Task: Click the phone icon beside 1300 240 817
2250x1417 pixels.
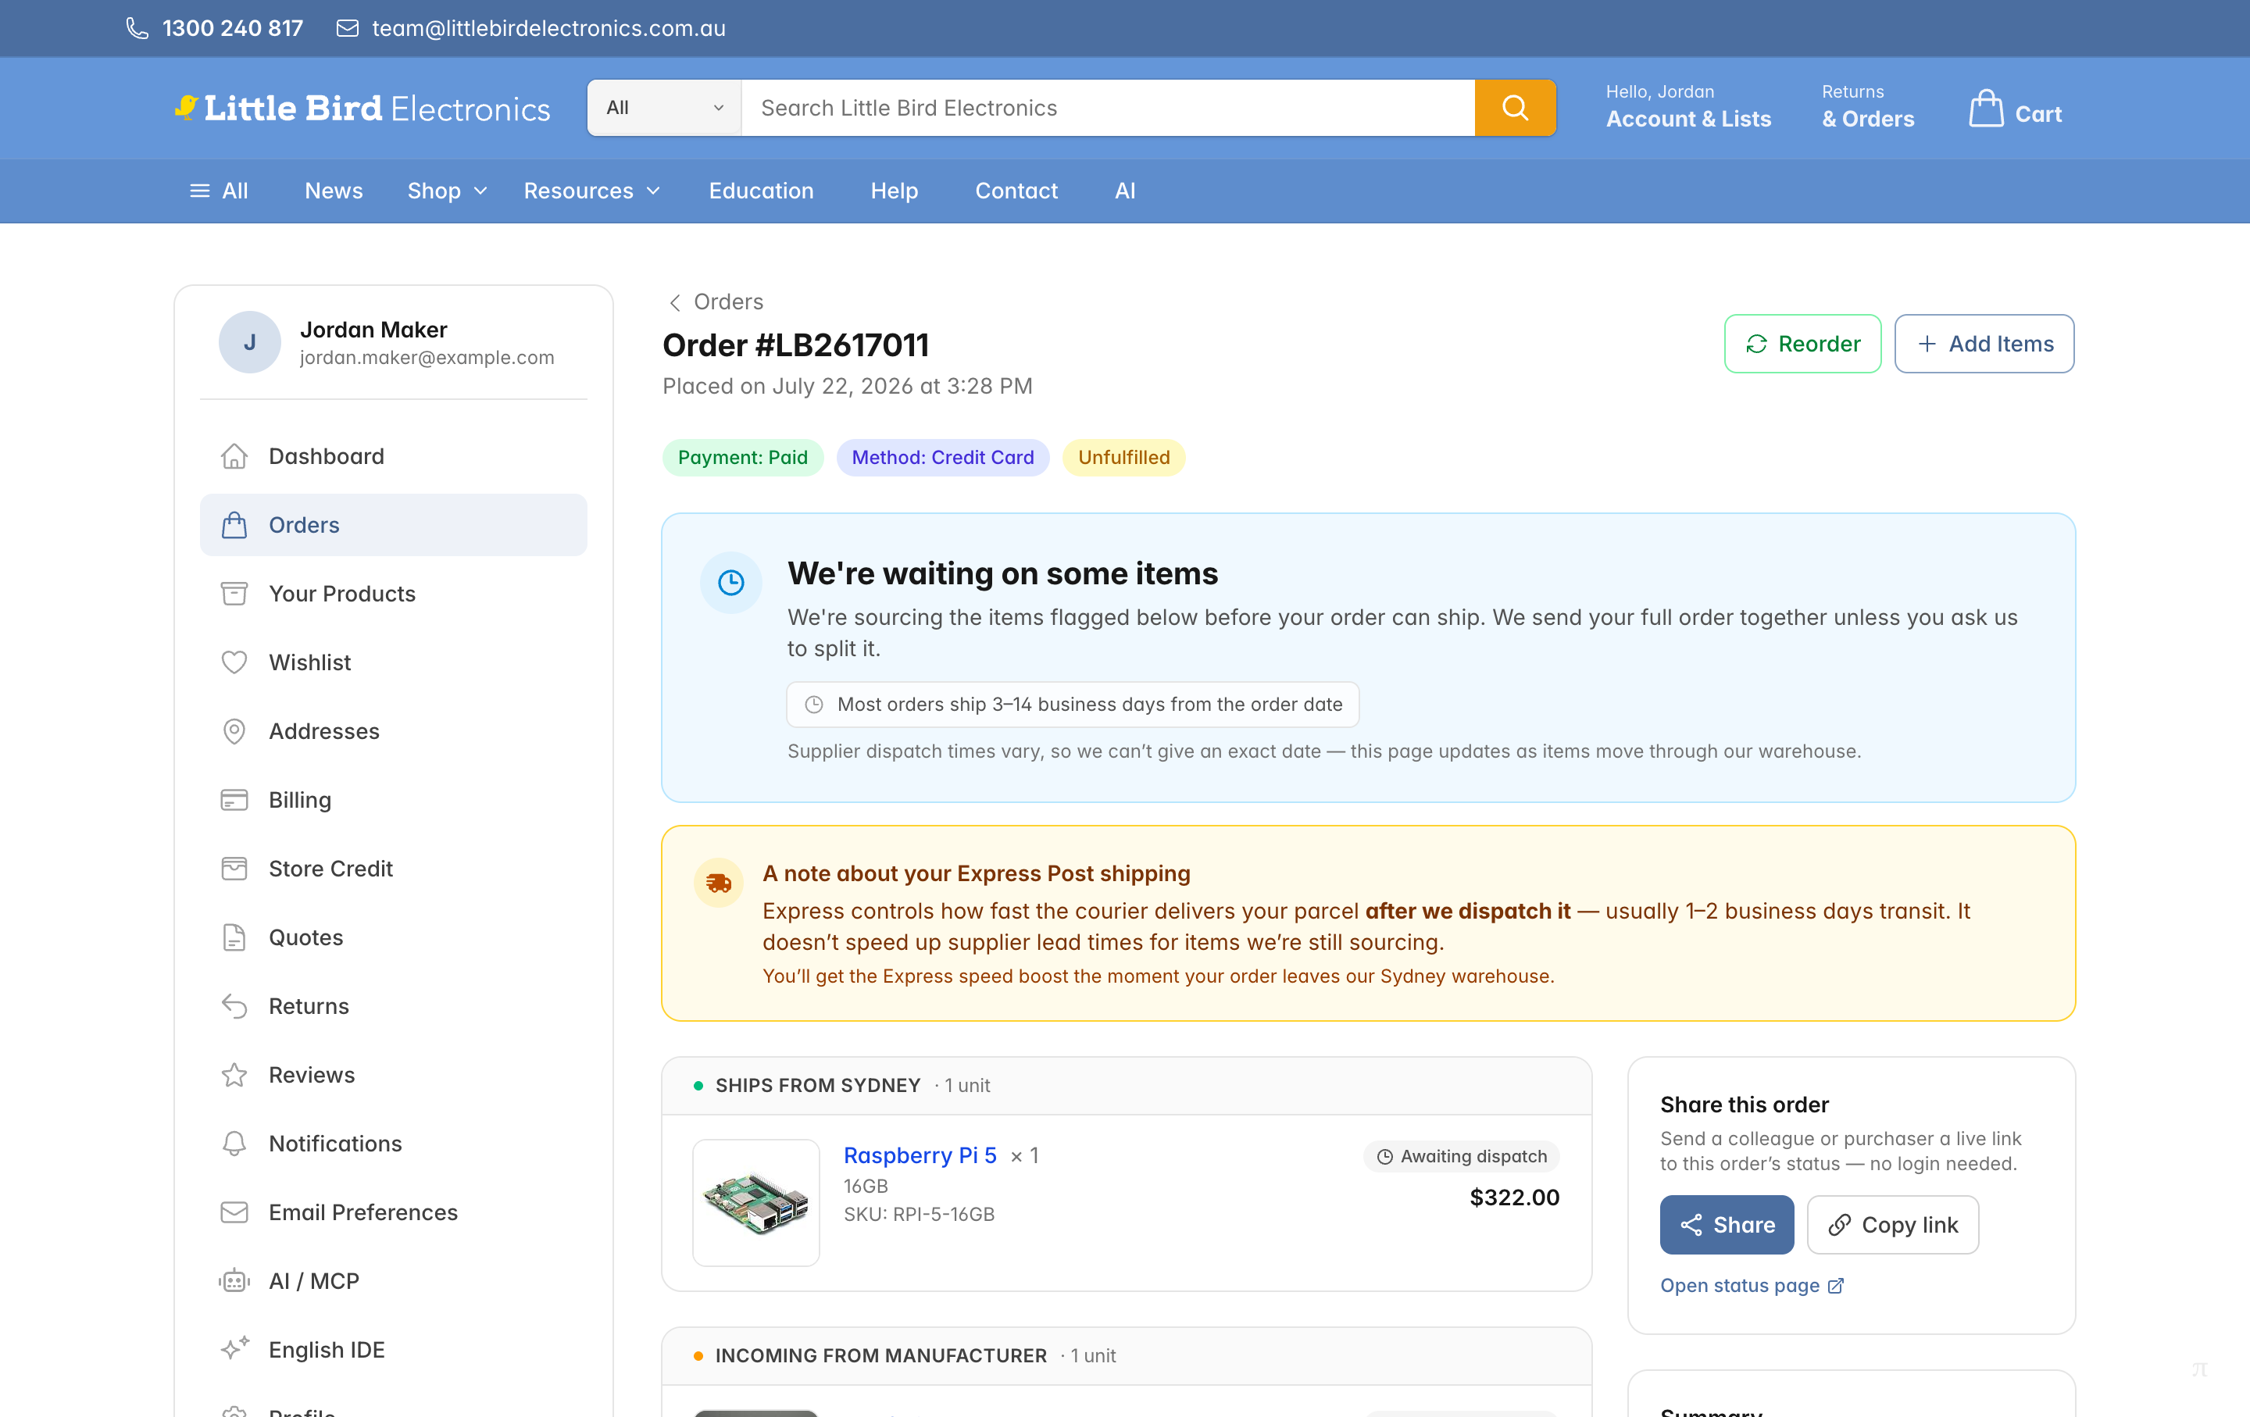Action: (137, 28)
